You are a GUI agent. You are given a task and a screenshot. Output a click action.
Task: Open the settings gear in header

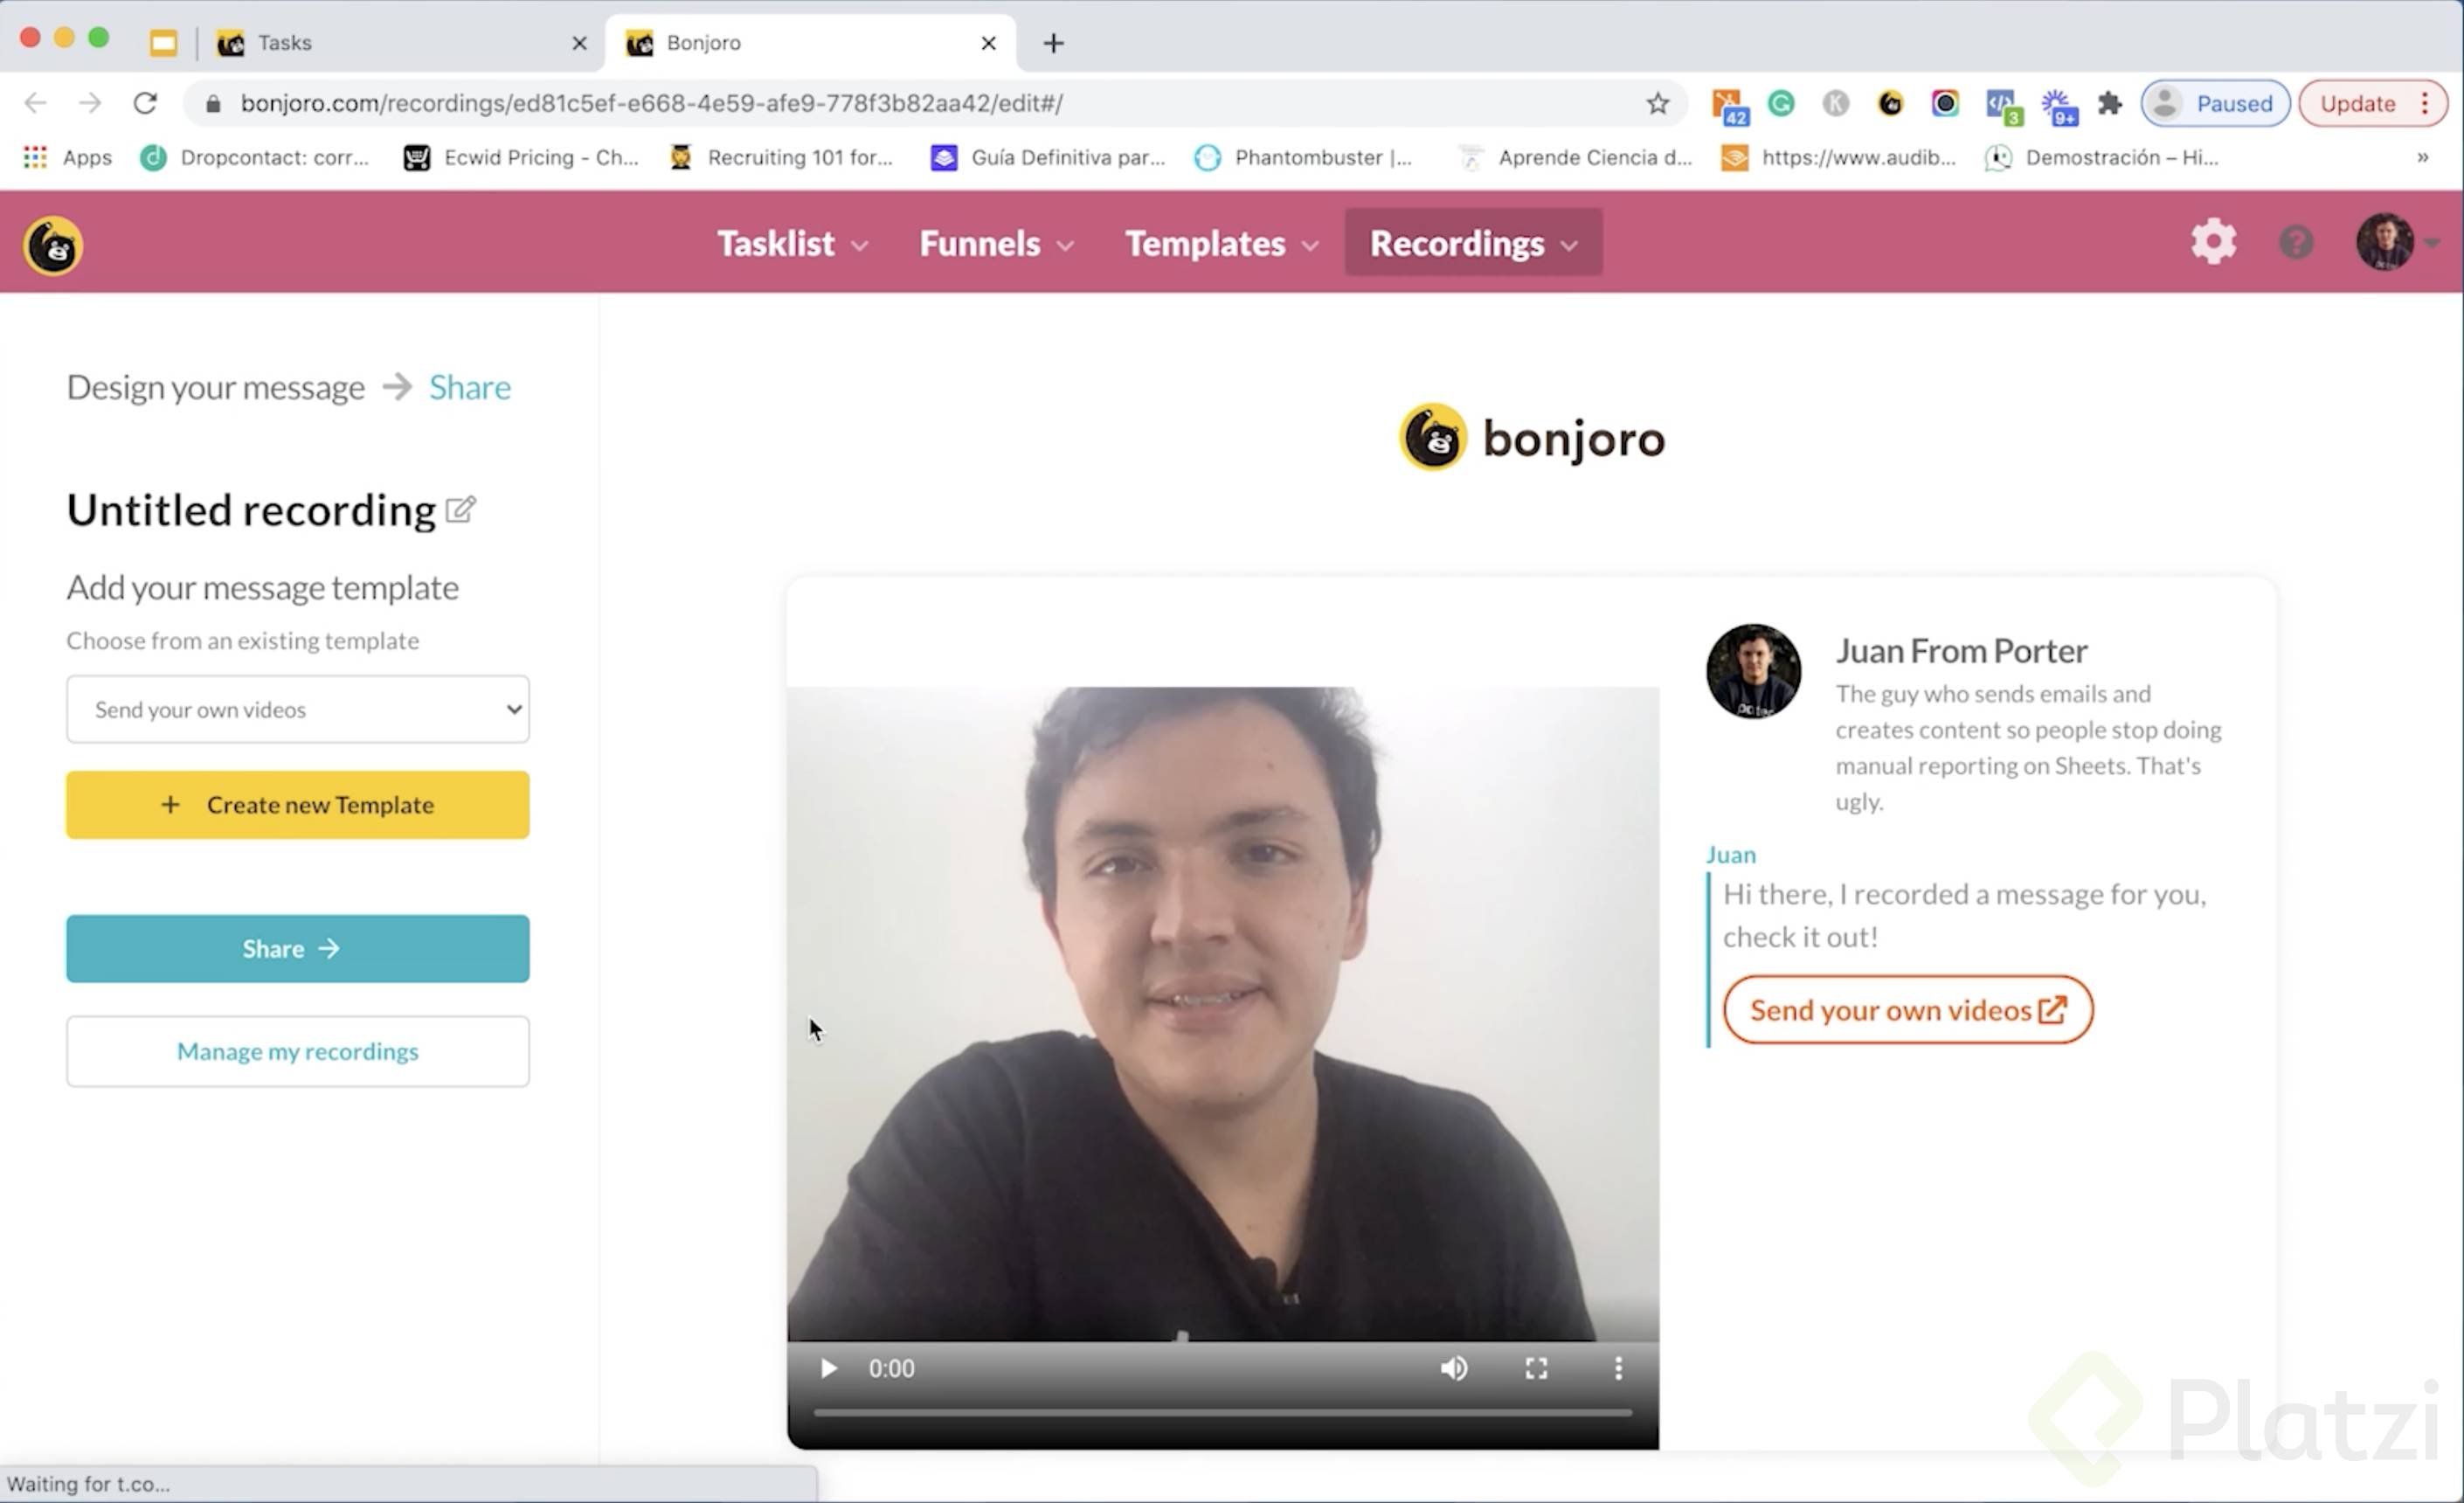(2213, 242)
